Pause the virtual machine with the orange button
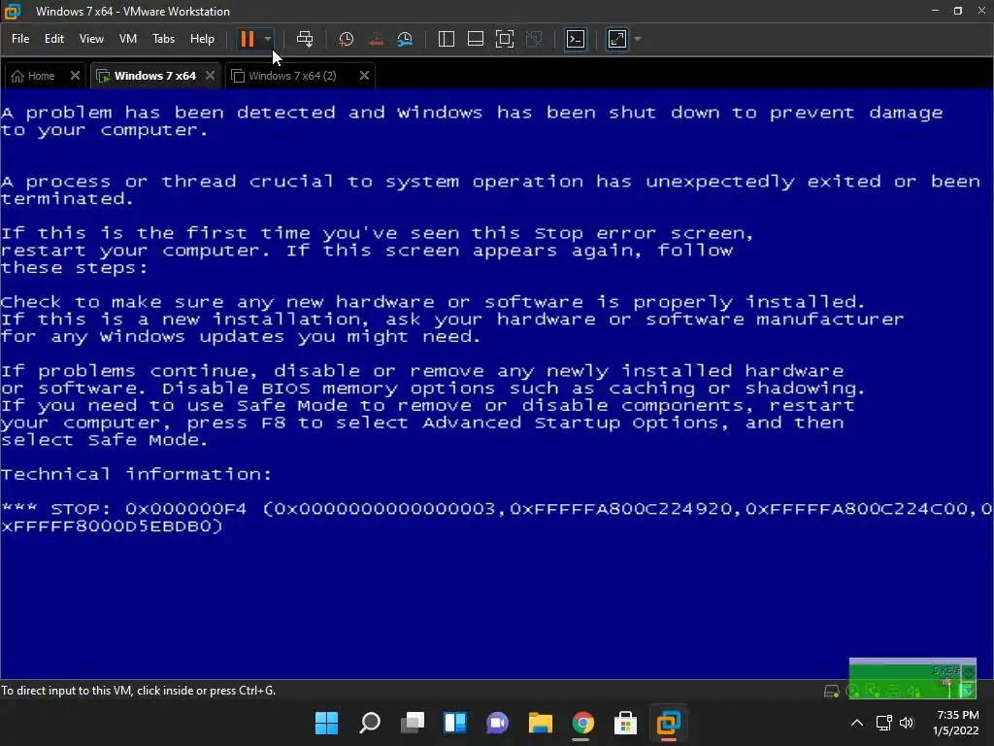 pyautogui.click(x=248, y=39)
